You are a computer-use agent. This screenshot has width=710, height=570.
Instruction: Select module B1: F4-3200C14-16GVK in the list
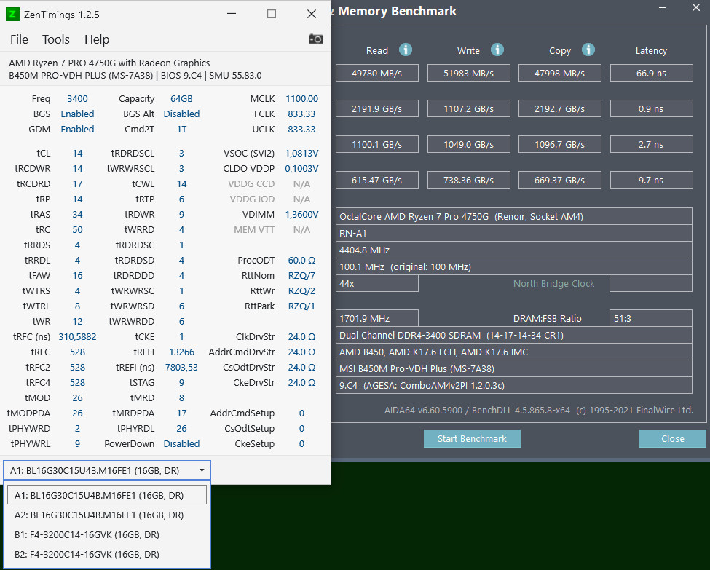107,534
